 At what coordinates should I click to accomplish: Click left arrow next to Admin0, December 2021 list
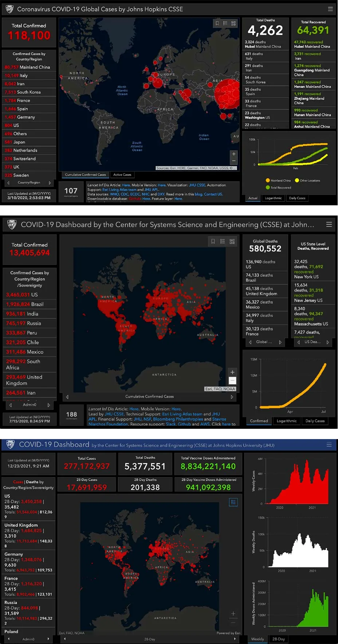(9, 639)
